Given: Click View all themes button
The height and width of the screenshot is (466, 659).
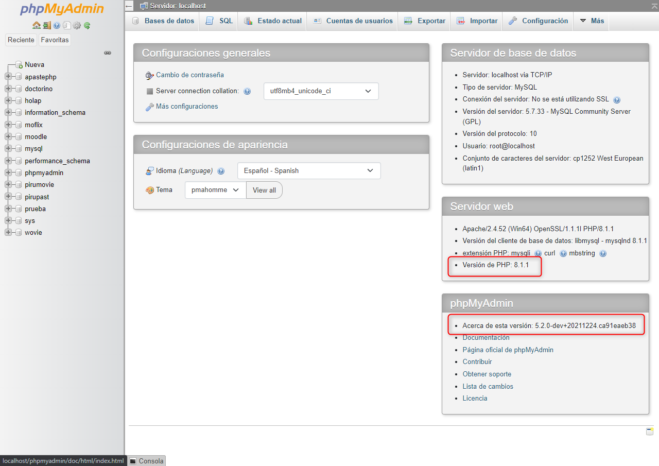Looking at the screenshot, I should pyautogui.click(x=264, y=190).
